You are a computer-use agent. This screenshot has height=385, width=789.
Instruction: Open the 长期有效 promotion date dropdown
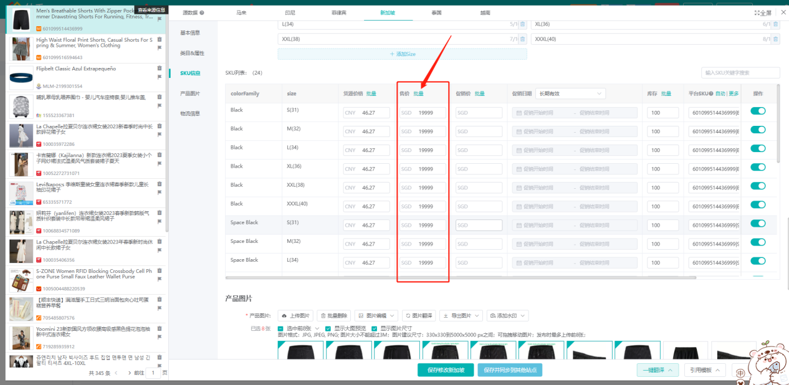(570, 93)
